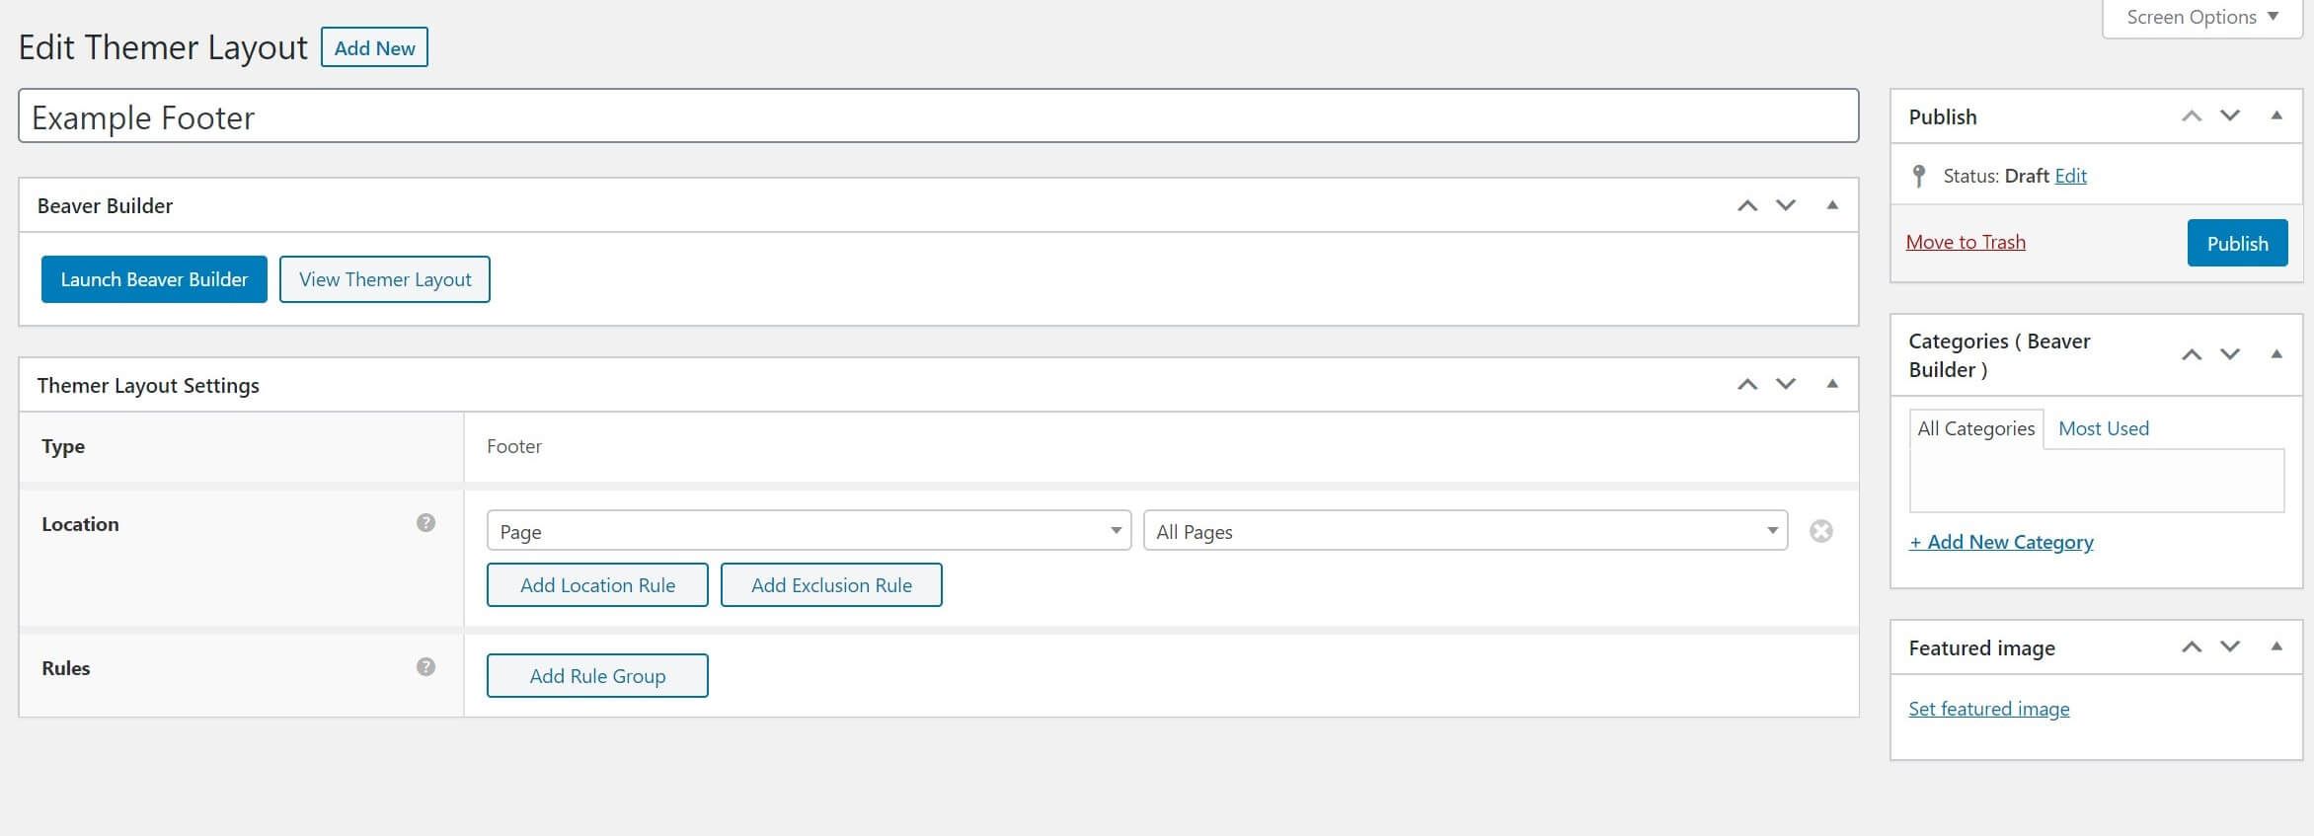The width and height of the screenshot is (2314, 836).
Task: Collapse the Categories panel
Action: (2276, 354)
